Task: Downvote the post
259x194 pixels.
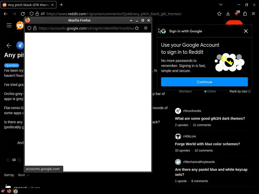Action: click(x=19, y=160)
